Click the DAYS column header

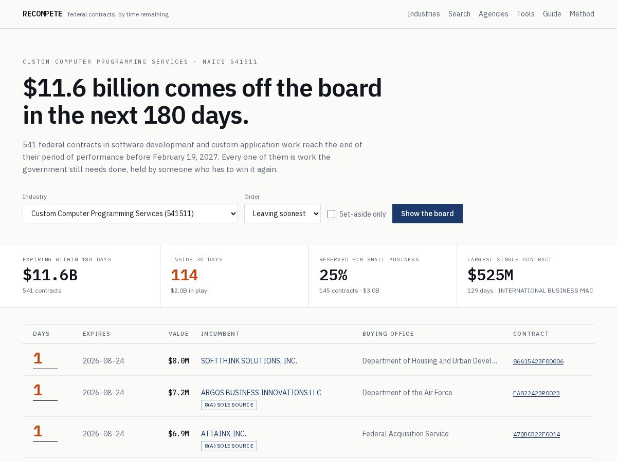[41, 334]
